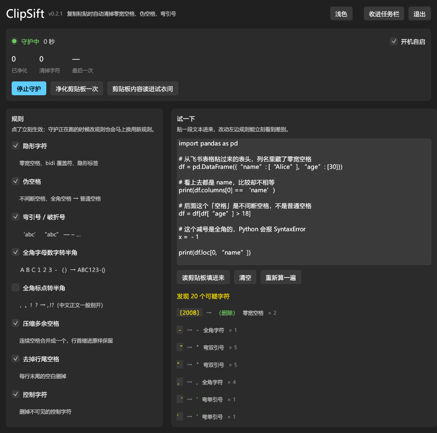Image resolution: width=437 pixels, height=433 pixels.
Task: Click inside the pandas code text area
Action: 304,201
